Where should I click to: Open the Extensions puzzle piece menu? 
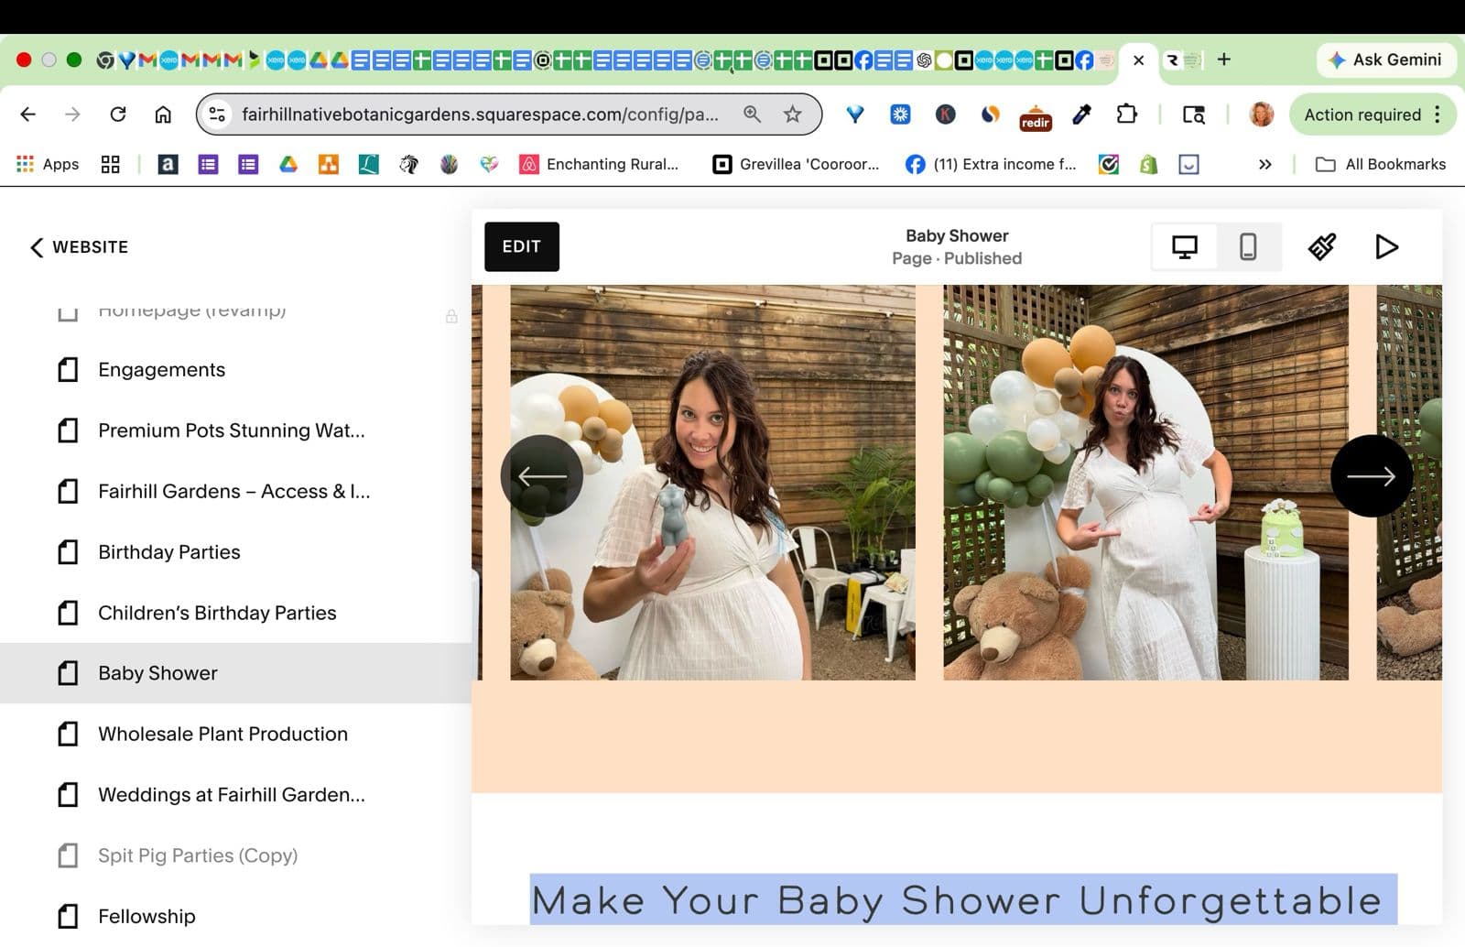(1127, 114)
